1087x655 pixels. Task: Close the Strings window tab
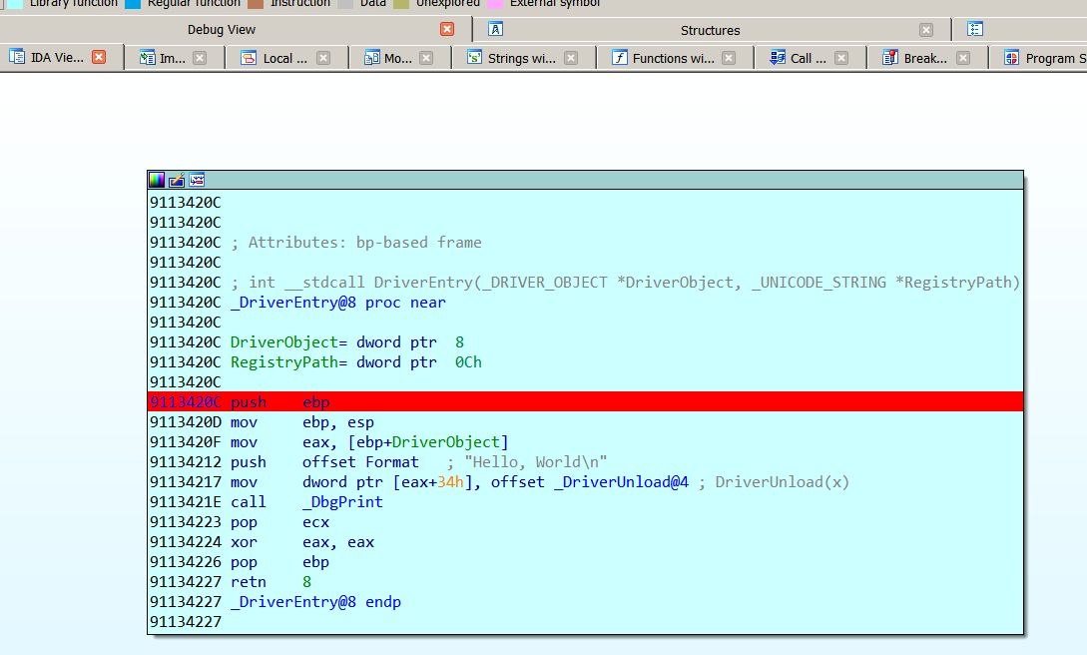(x=571, y=58)
